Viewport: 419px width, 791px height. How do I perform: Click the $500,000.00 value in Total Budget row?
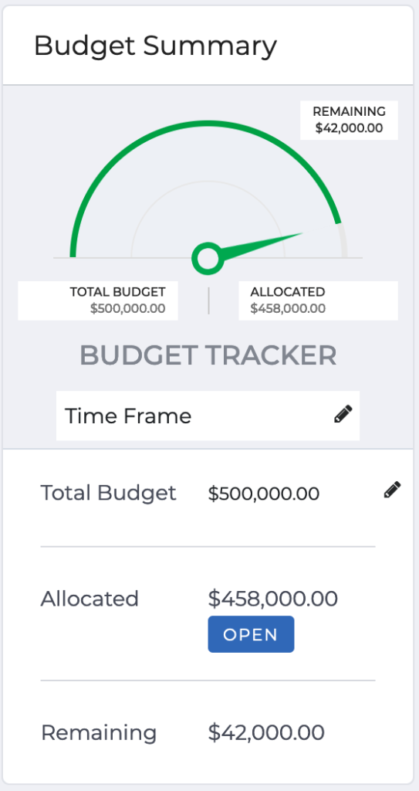pyautogui.click(x=264, y=494)
